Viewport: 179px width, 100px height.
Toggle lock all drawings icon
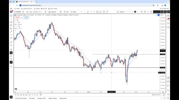tap(11, 56)
